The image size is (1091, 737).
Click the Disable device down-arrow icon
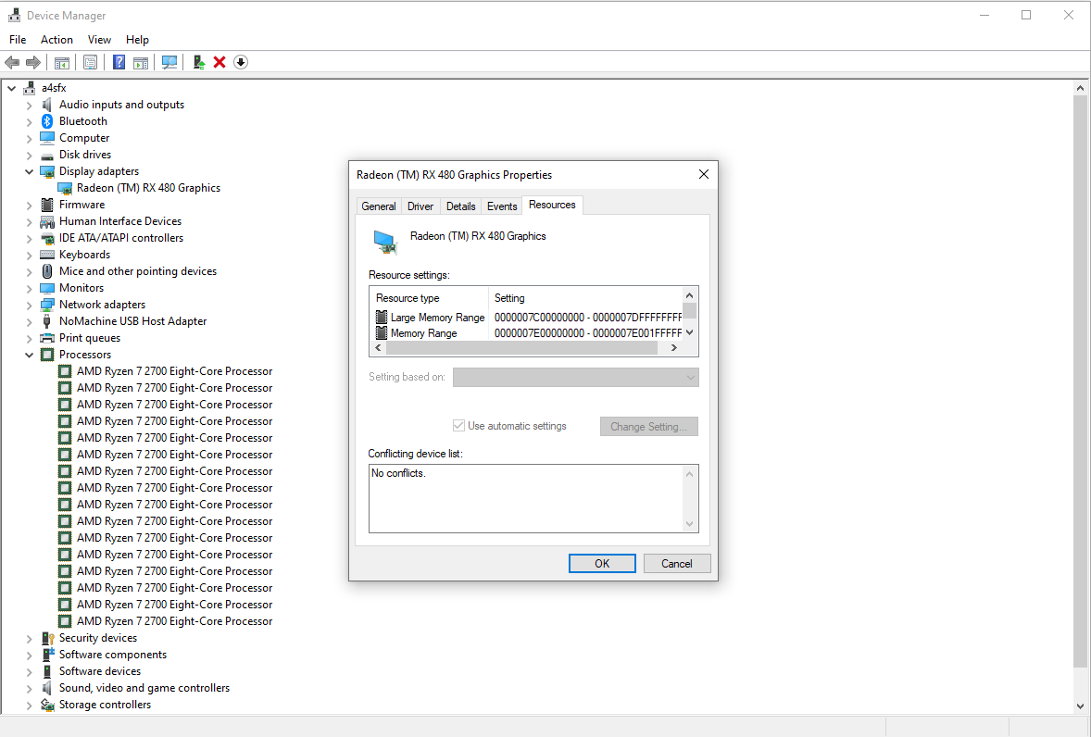(241, 63)
